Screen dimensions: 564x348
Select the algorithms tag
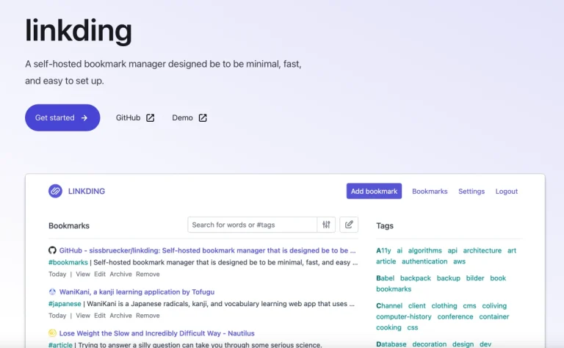424,250
